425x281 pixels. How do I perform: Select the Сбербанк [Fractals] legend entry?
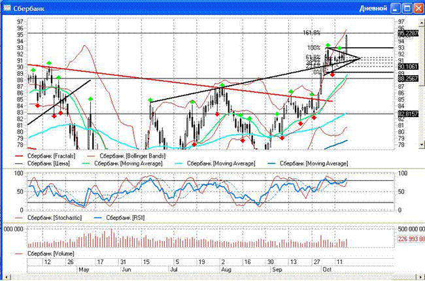click(x=45, y=156)
